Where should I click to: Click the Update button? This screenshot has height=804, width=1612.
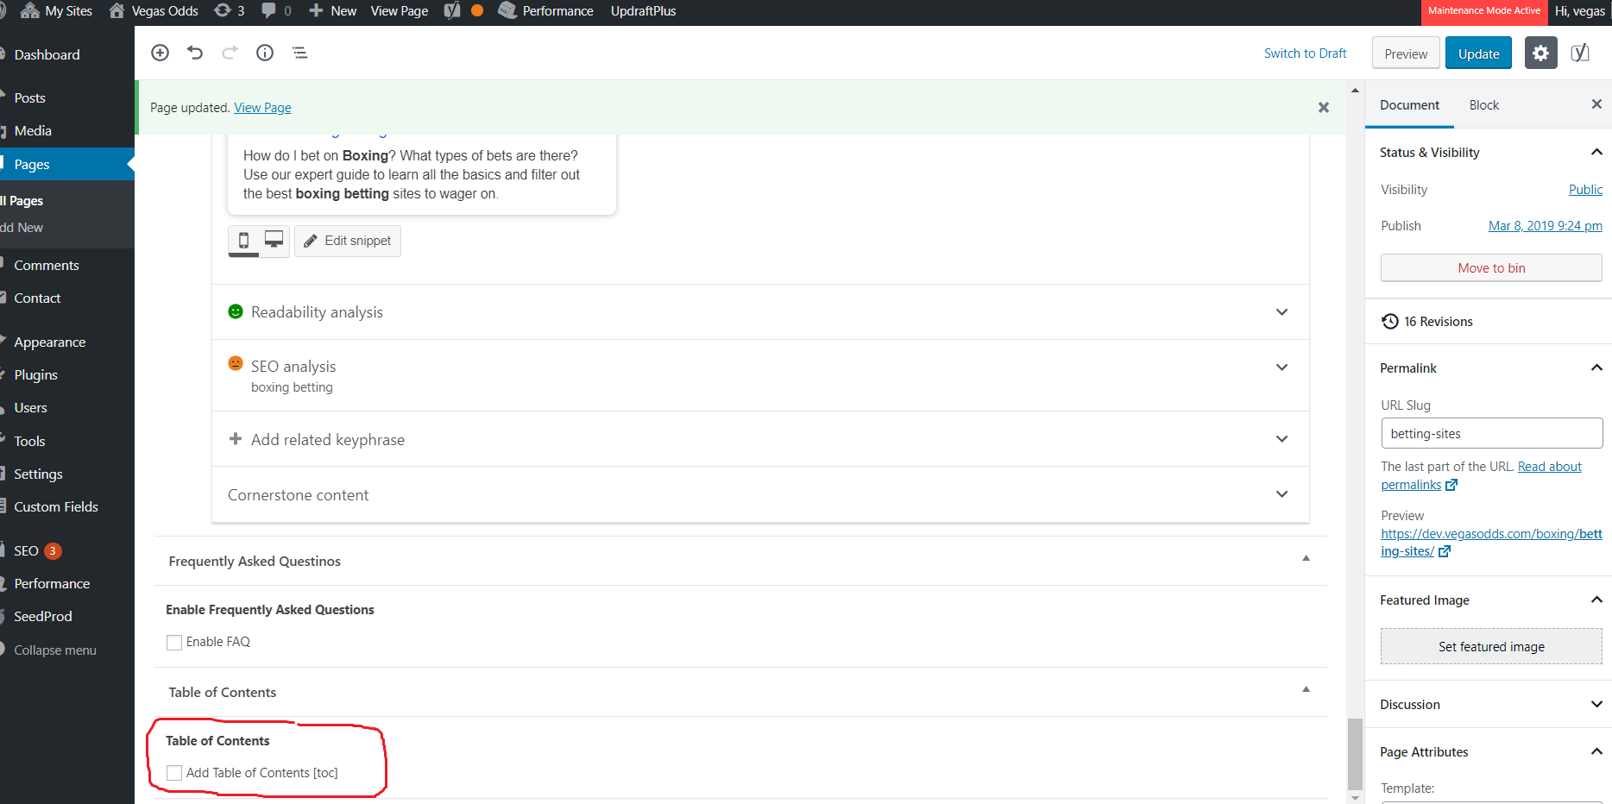pos(1478,53)
